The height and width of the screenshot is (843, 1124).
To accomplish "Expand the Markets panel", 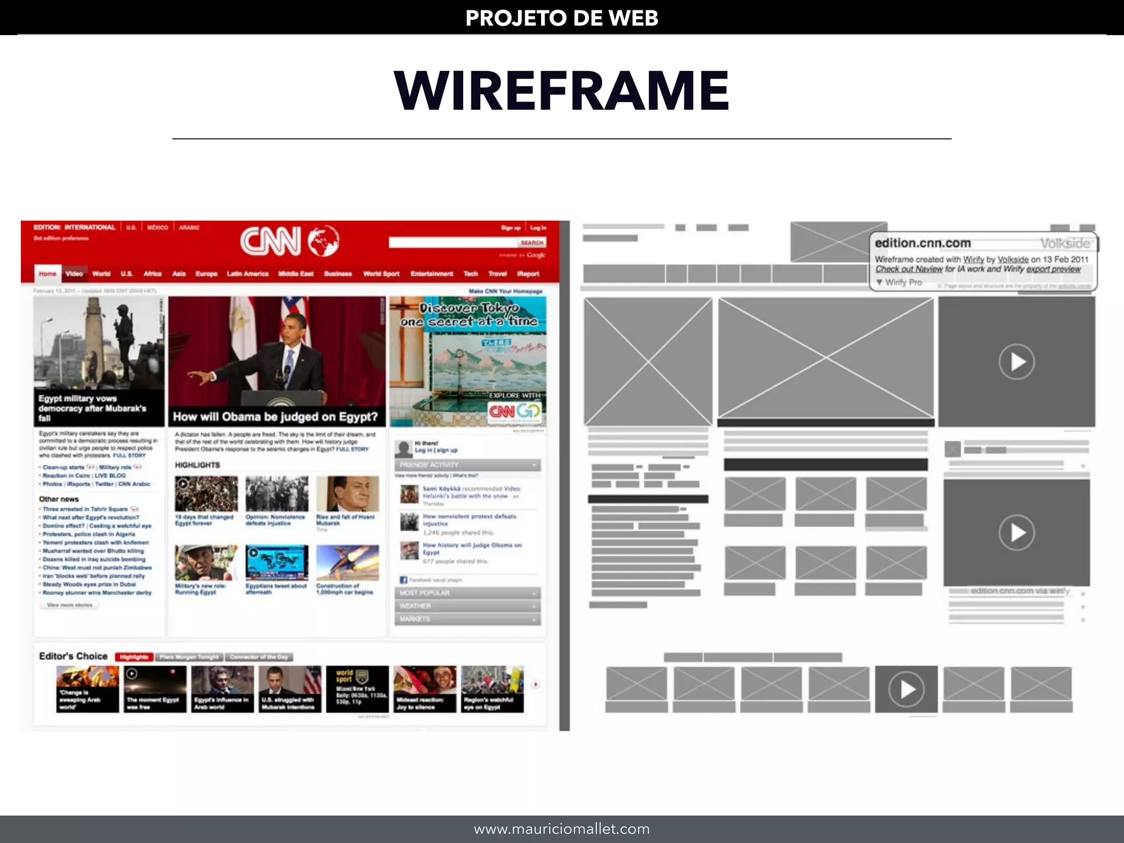I will (x=468, y=619).
